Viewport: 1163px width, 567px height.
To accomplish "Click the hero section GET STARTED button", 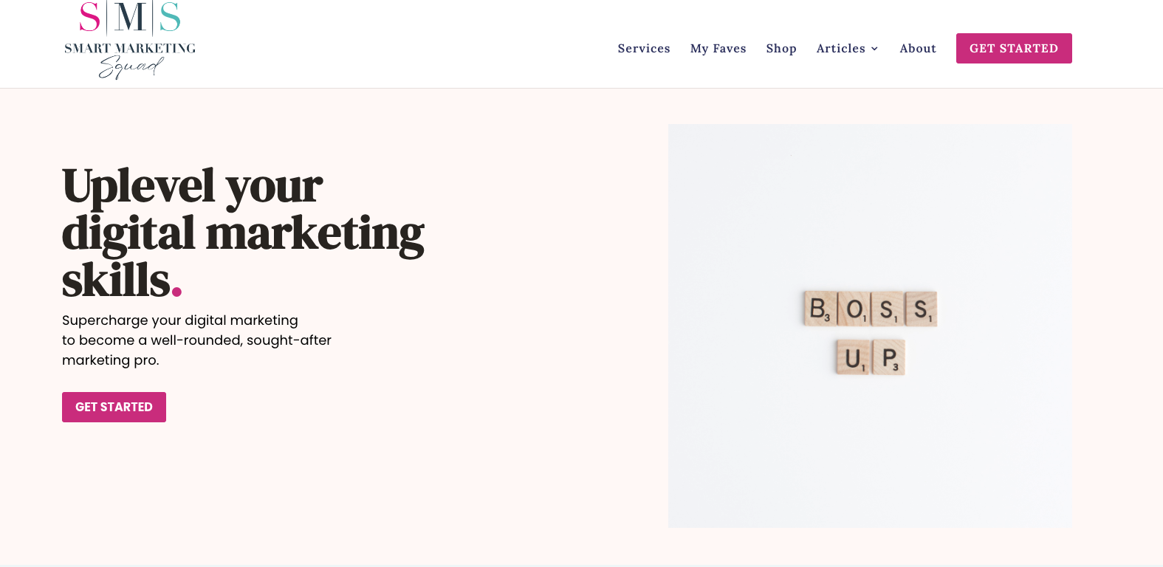I will pos(114,407).
